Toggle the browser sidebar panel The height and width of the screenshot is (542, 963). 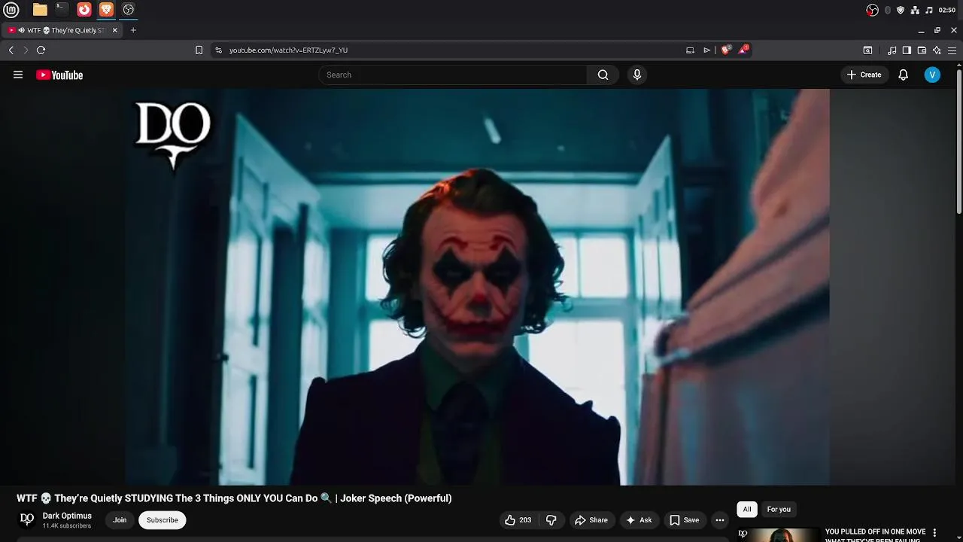907,50
